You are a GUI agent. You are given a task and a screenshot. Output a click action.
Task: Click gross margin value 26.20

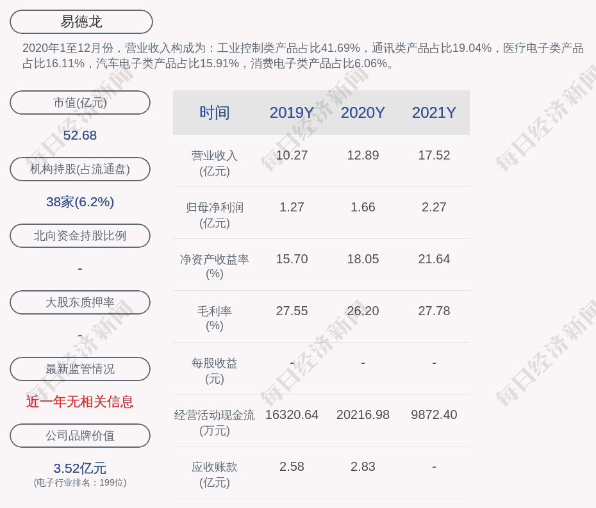pyautogui.click(x=363, y=311)
